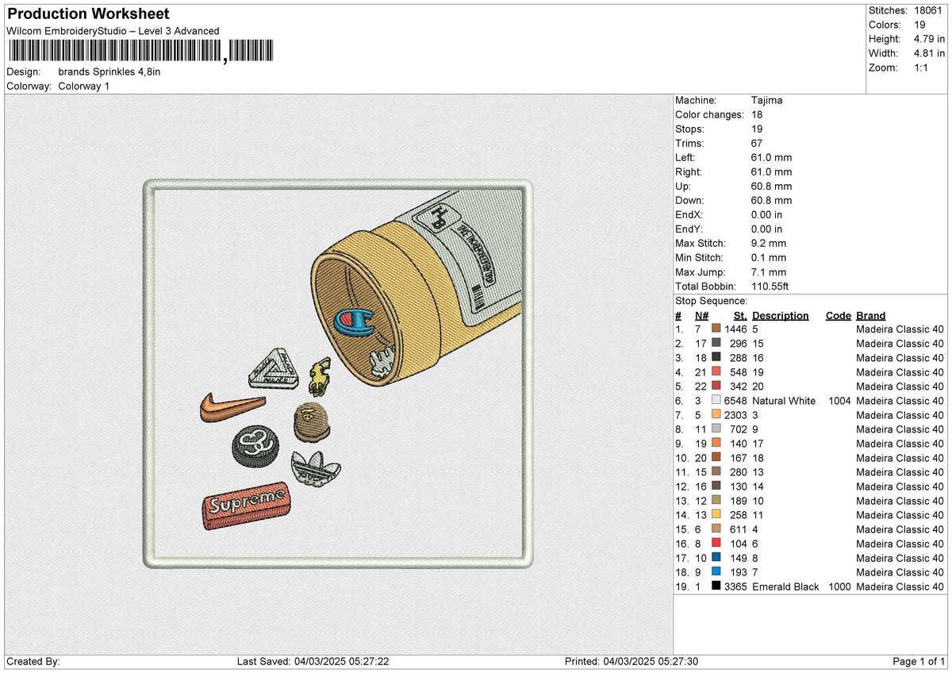This screenshot has width=952, height=673.
Task: Click the Height value 4.79 in
Action: click(929, 39)
